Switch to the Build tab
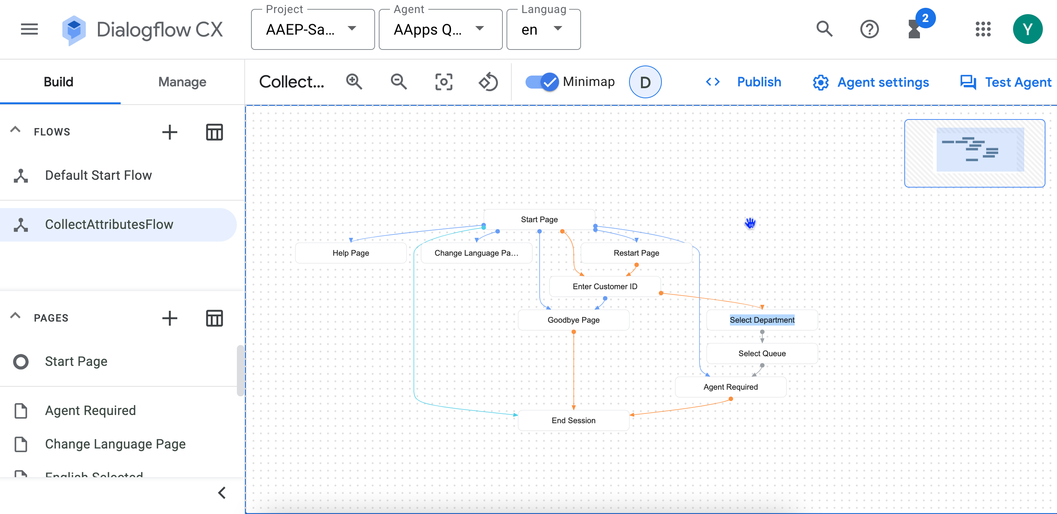Image resolution: width=1057 pixels, height=514 pixels. (x=59, y=82)
